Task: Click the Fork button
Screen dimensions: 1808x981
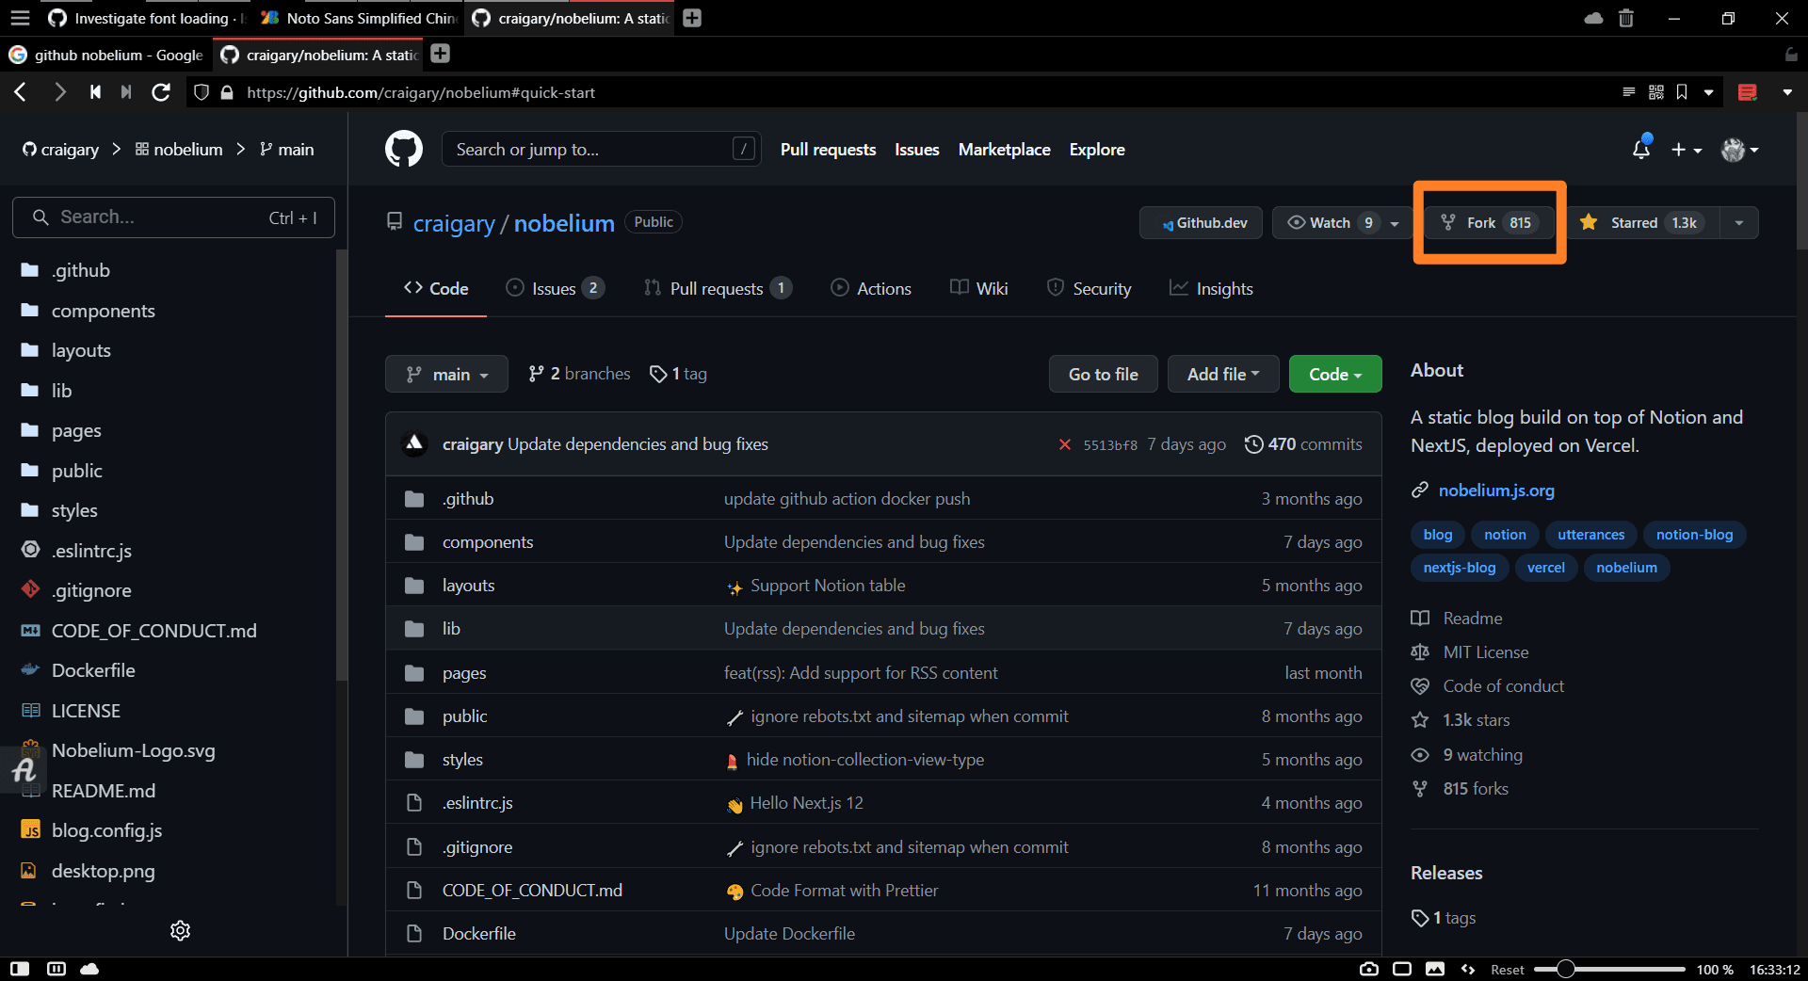Action: point(1489,222)
